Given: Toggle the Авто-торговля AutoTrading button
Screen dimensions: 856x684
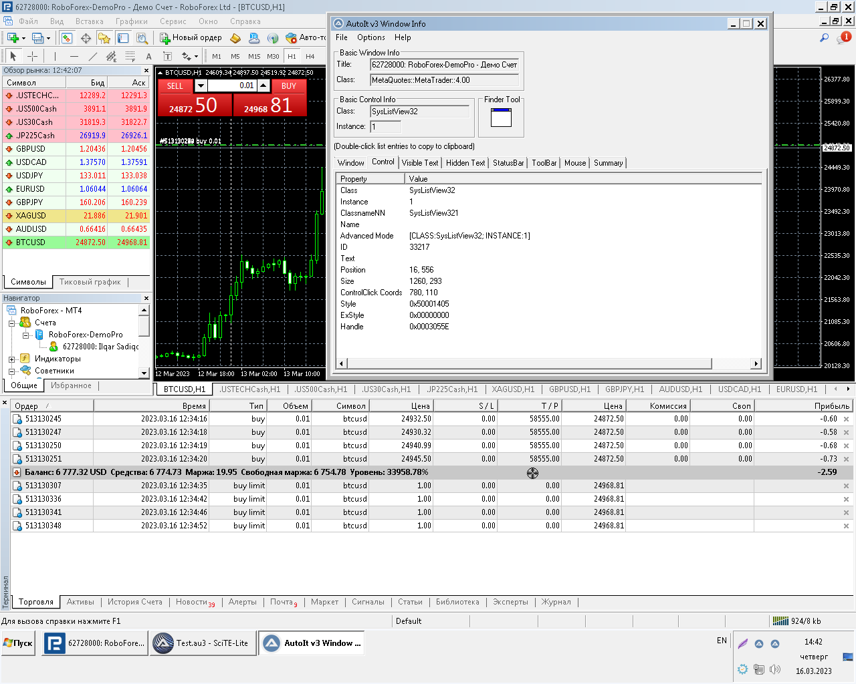Looking at the screenshot, I should click(306, 38).
